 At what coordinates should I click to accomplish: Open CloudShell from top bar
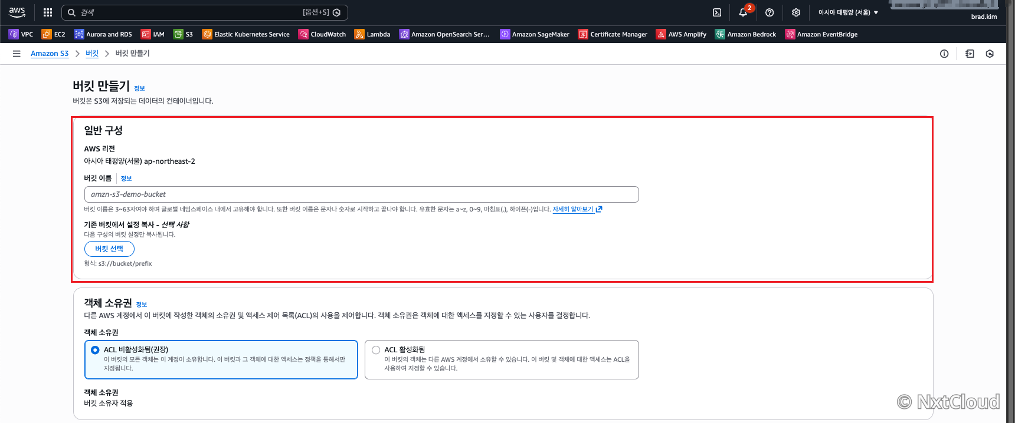(717, 12)
